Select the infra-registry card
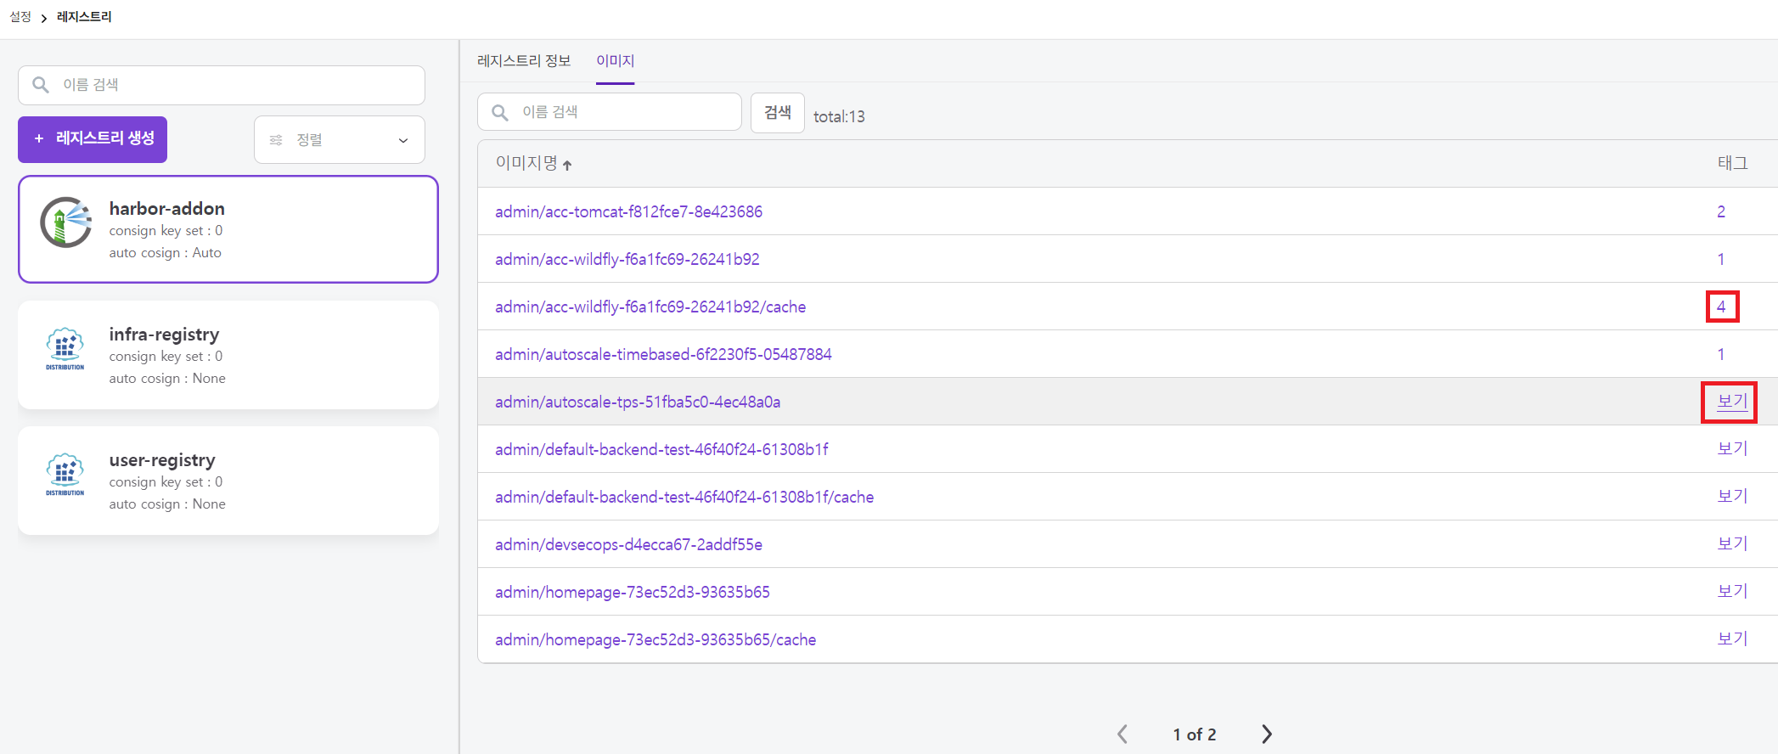The height and width of the screenshot is (754, 1778). [x=228, y=355]
